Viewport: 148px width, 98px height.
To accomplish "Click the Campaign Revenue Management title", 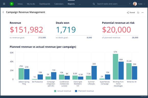I will (x=26, y=12).
